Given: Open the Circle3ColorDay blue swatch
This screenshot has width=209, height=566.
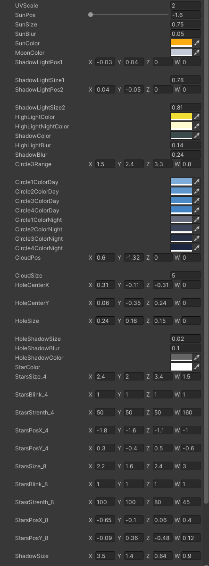Looking at the screenshot, I should (181, 201).
